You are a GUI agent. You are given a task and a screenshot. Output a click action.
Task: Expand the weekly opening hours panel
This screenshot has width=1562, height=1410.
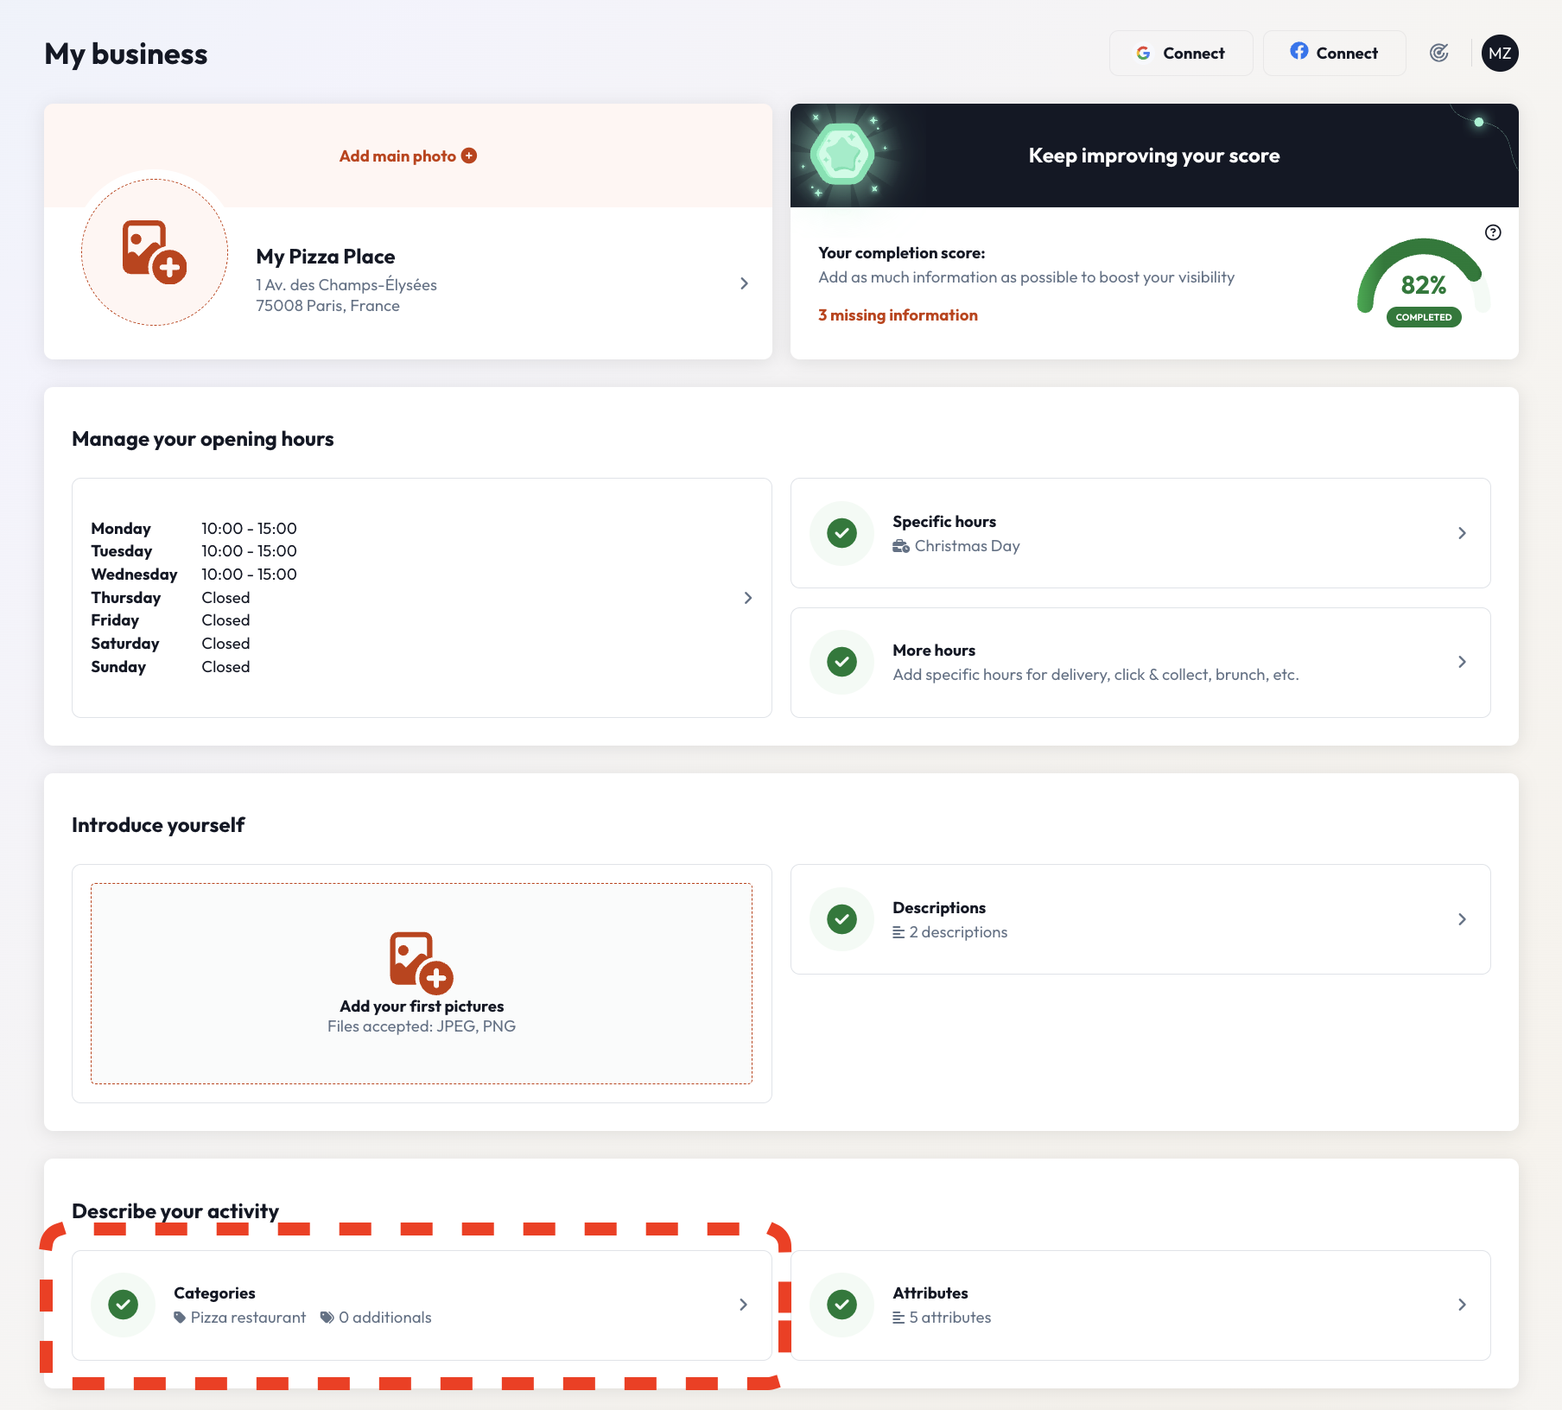click(746, 597)
